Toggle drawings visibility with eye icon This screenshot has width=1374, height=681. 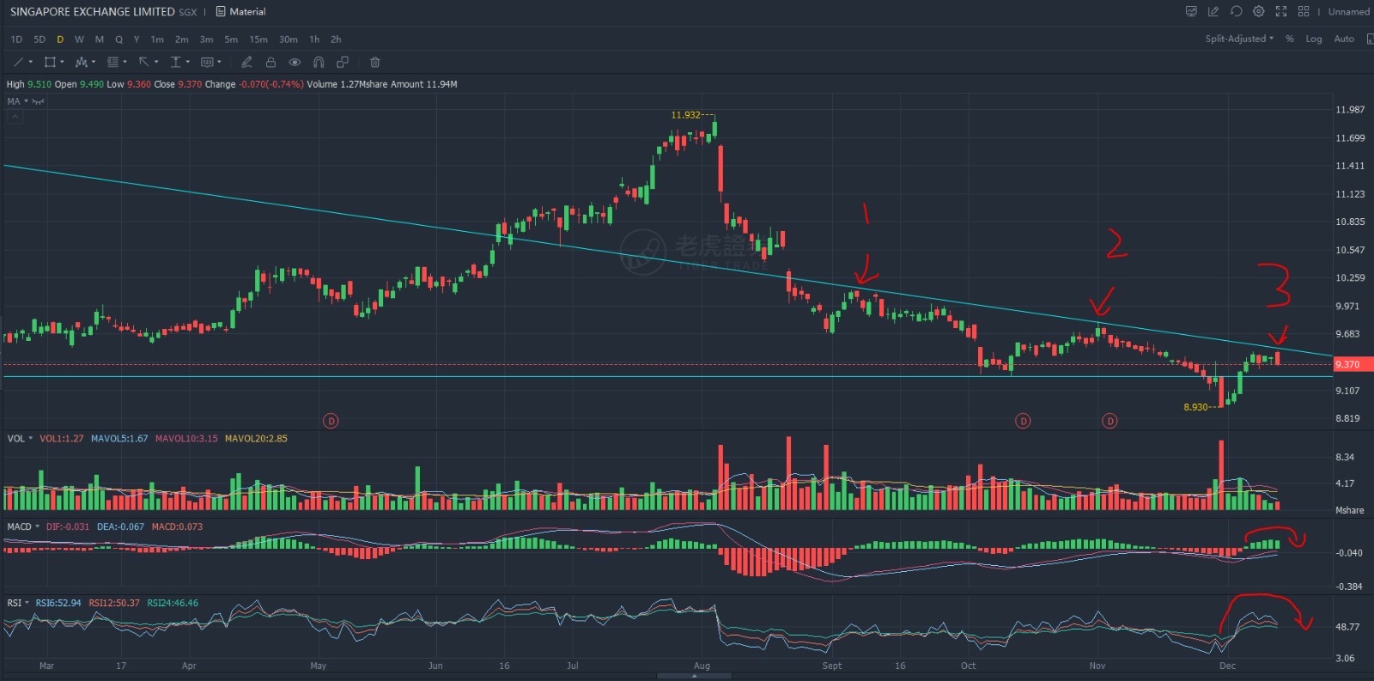(295, 62)
